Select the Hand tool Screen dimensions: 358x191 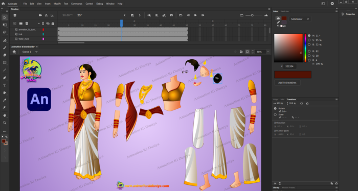coord(5,115)
